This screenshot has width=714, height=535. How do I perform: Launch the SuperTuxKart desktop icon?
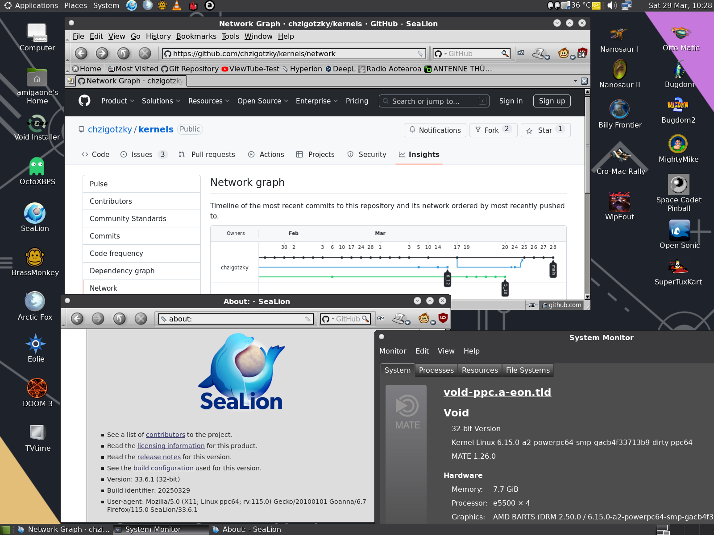click(678, 272)
